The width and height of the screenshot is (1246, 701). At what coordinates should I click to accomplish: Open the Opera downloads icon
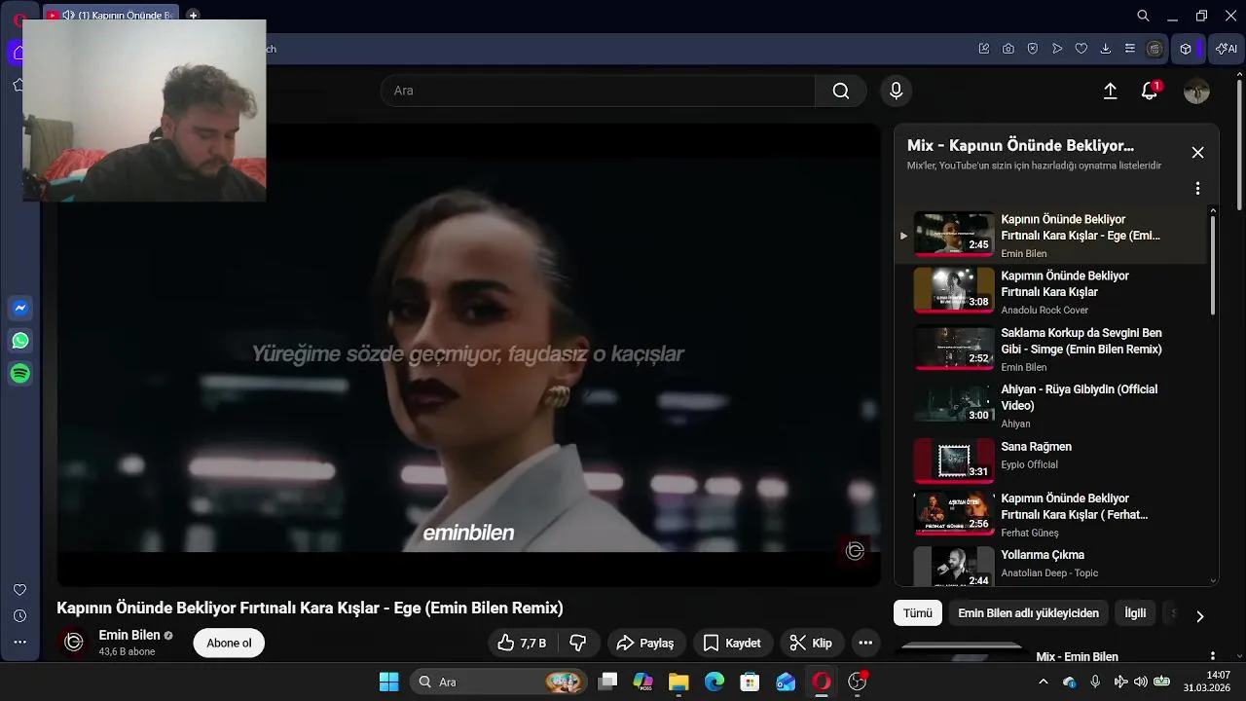pyautogui.click(x=1106, y=49)
